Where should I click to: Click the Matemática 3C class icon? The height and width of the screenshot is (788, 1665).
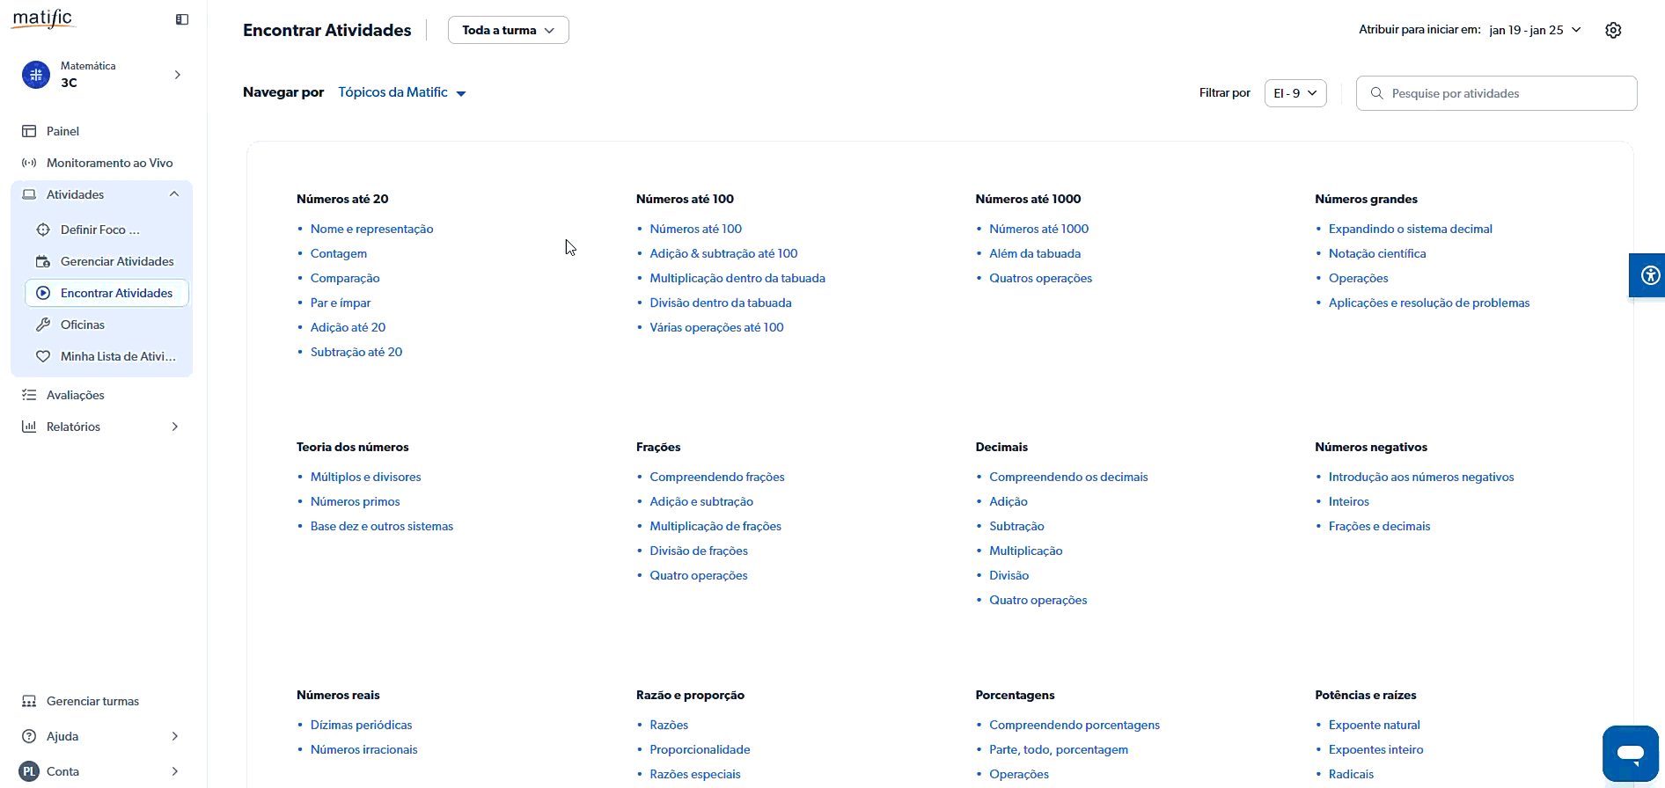tap(36, 75)
